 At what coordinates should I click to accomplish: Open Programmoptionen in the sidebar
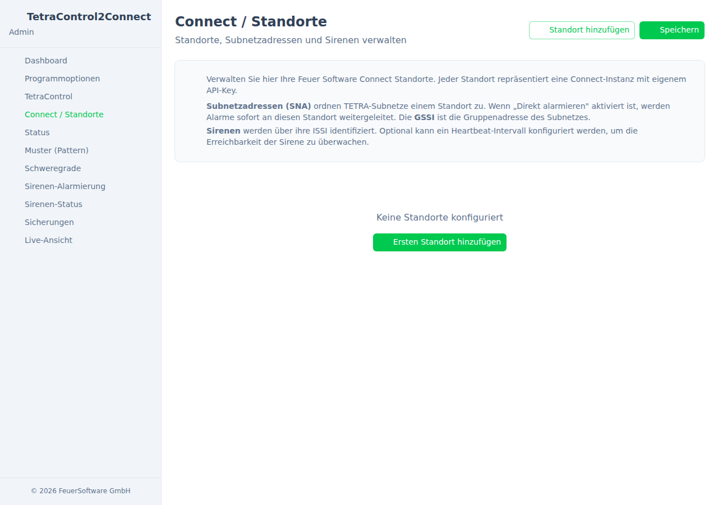62,79
